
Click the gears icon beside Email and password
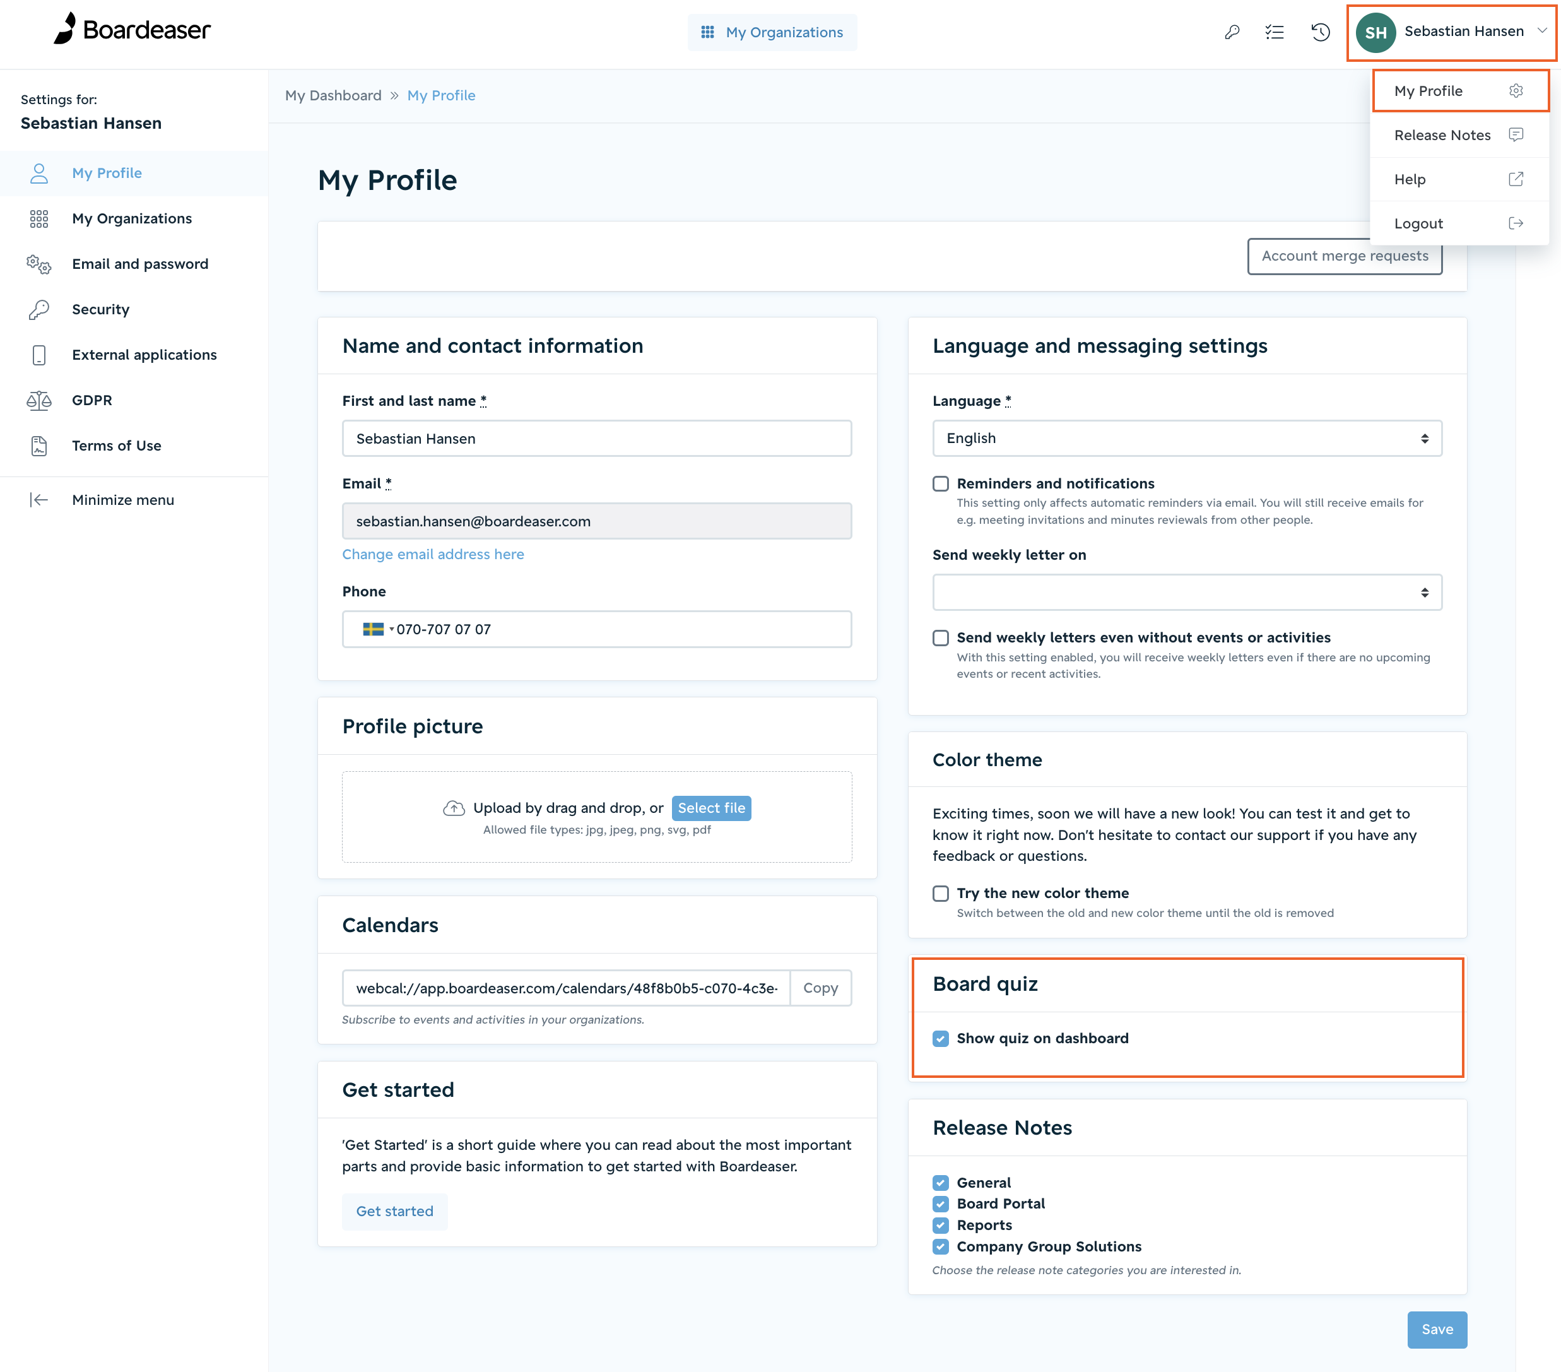point(39,264)
